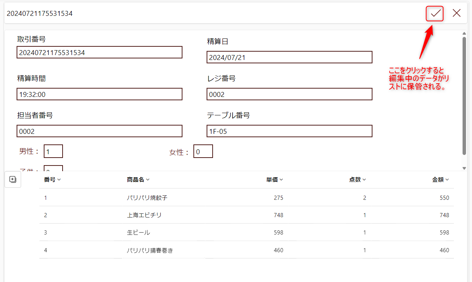The image size is (472, 282).
Task: Select the 上海エビチリ product name cell
Action: pos(144,215)
